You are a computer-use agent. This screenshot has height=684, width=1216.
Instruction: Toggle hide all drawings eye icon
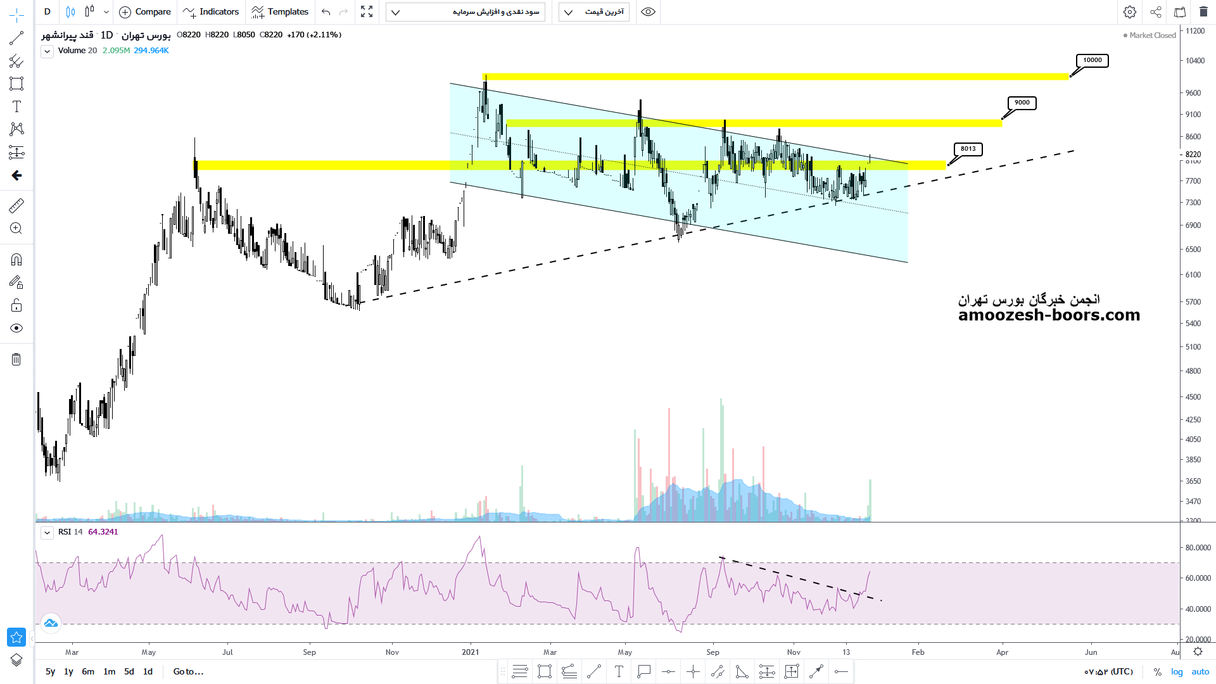(16, 328)
